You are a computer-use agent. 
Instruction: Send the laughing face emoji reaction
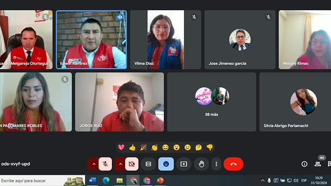click(165, 147)
